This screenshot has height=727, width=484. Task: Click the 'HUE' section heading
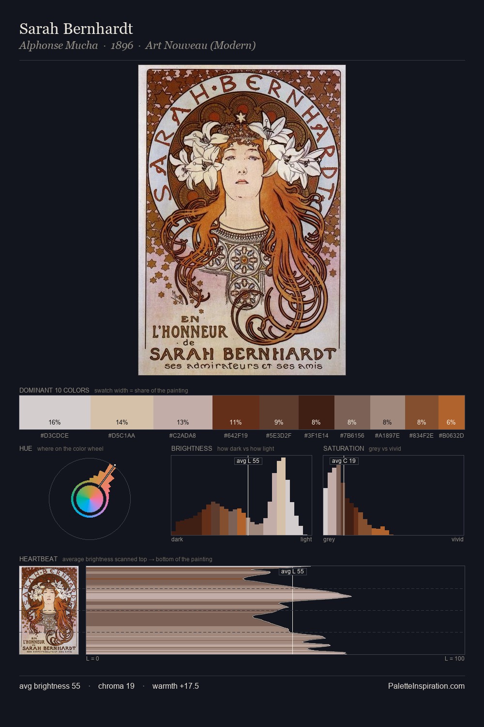[x=26, y=448]
